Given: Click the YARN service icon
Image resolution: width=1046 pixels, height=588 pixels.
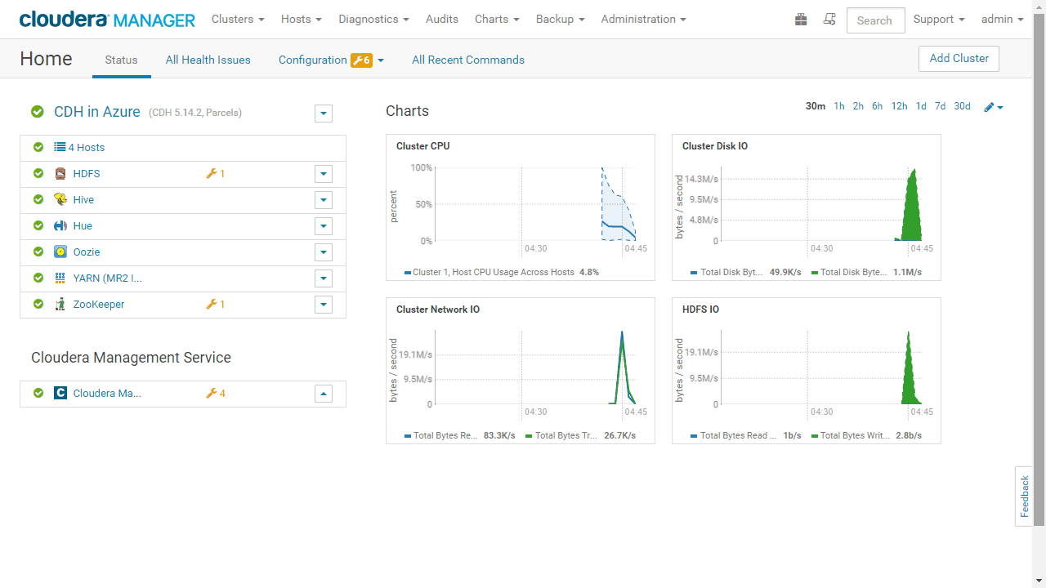Looking at the screenshot, I should [60, 278].
